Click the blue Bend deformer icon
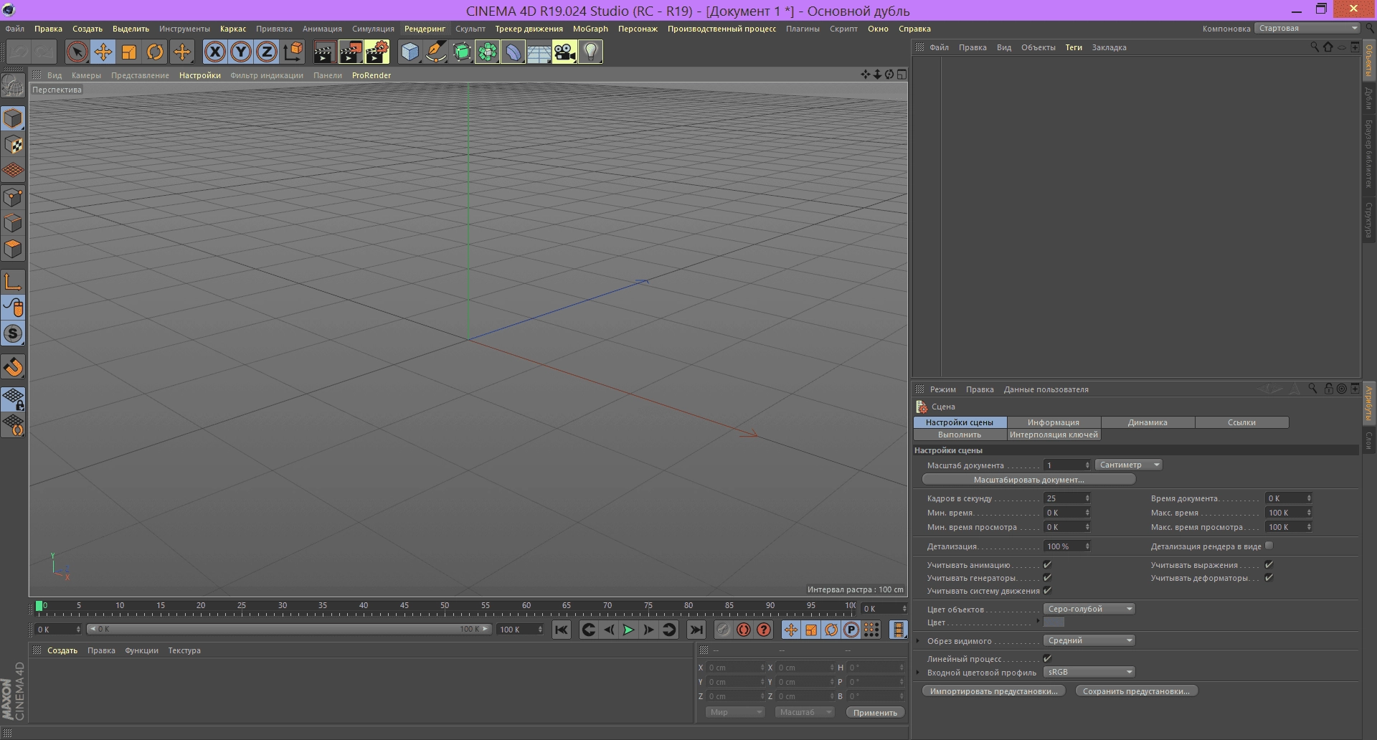The height and width of the screenshot is (740, 1377). pos(514,52)
